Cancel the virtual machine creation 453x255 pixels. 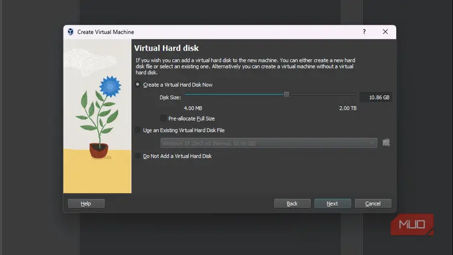tap(373, 204)
